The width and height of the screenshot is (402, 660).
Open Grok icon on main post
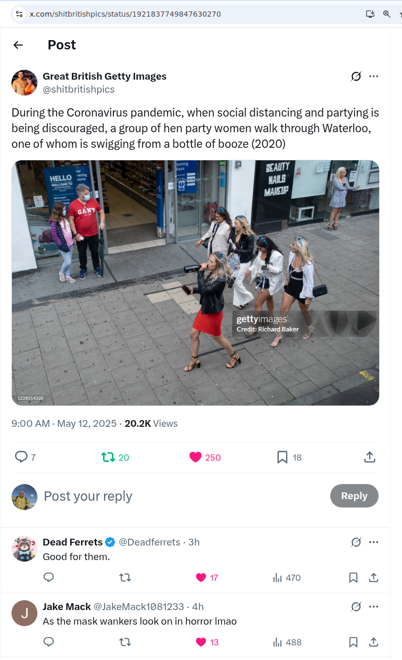pos(356,77)
